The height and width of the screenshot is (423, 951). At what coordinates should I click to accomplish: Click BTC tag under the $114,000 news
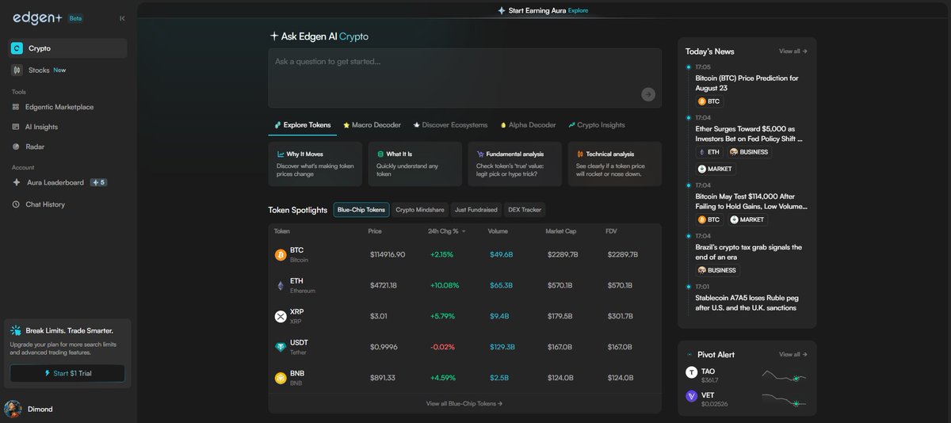pyautogui.click(x=709, y=219)
